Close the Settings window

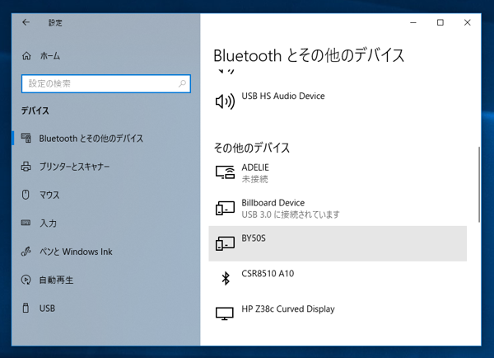click(x=468, y=23)
